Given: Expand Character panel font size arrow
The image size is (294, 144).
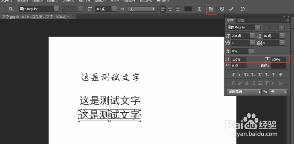Looking at the screenshot, I should (252, 36).
